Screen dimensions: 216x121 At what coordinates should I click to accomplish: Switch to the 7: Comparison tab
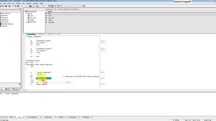coord(85,117)
